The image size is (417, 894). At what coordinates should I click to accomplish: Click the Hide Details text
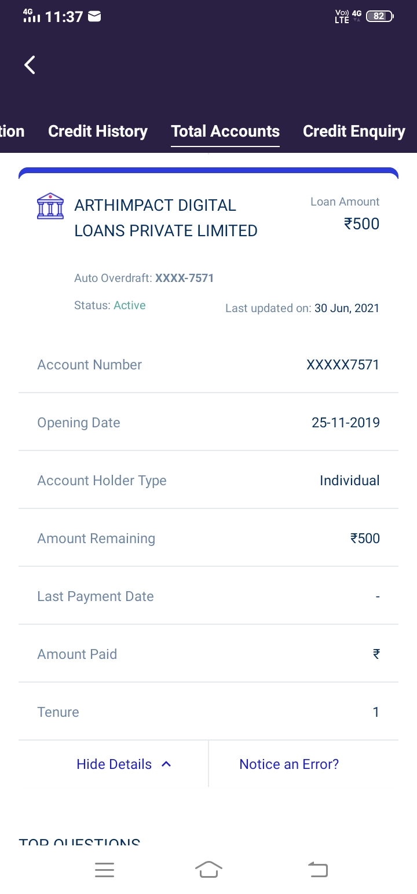point(114,764)
